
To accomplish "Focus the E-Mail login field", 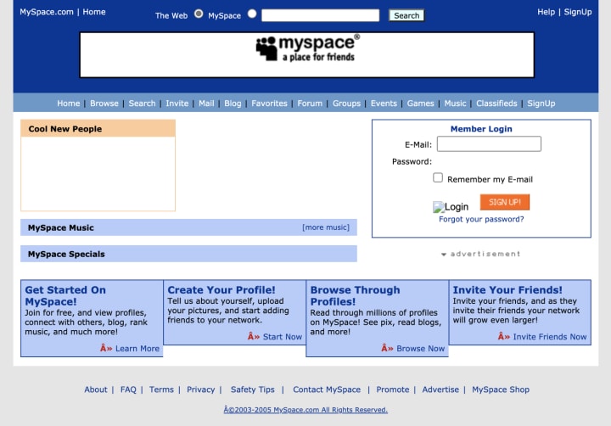I will (x=489, y=143).
